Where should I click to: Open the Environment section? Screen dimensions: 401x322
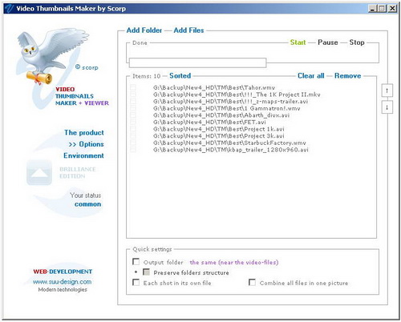pos(83,155)
